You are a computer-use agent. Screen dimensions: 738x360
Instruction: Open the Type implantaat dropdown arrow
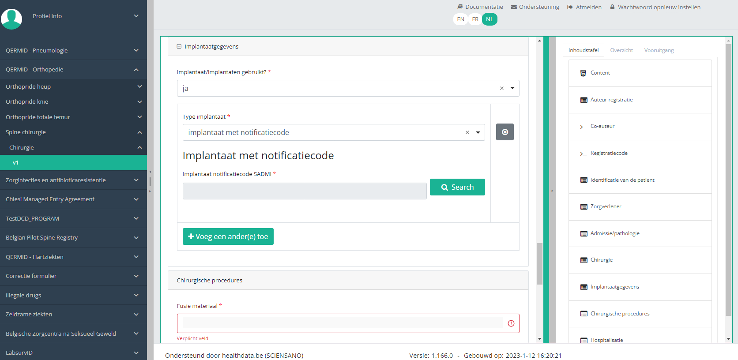pos(478,132)
